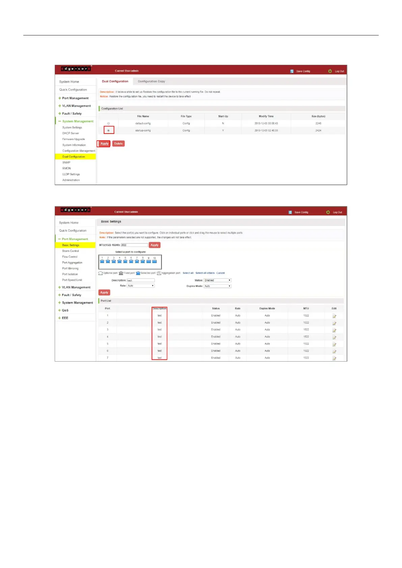Open the Rate dropdown
Viewport: 402px width, 568px height.
coord(141,286)
